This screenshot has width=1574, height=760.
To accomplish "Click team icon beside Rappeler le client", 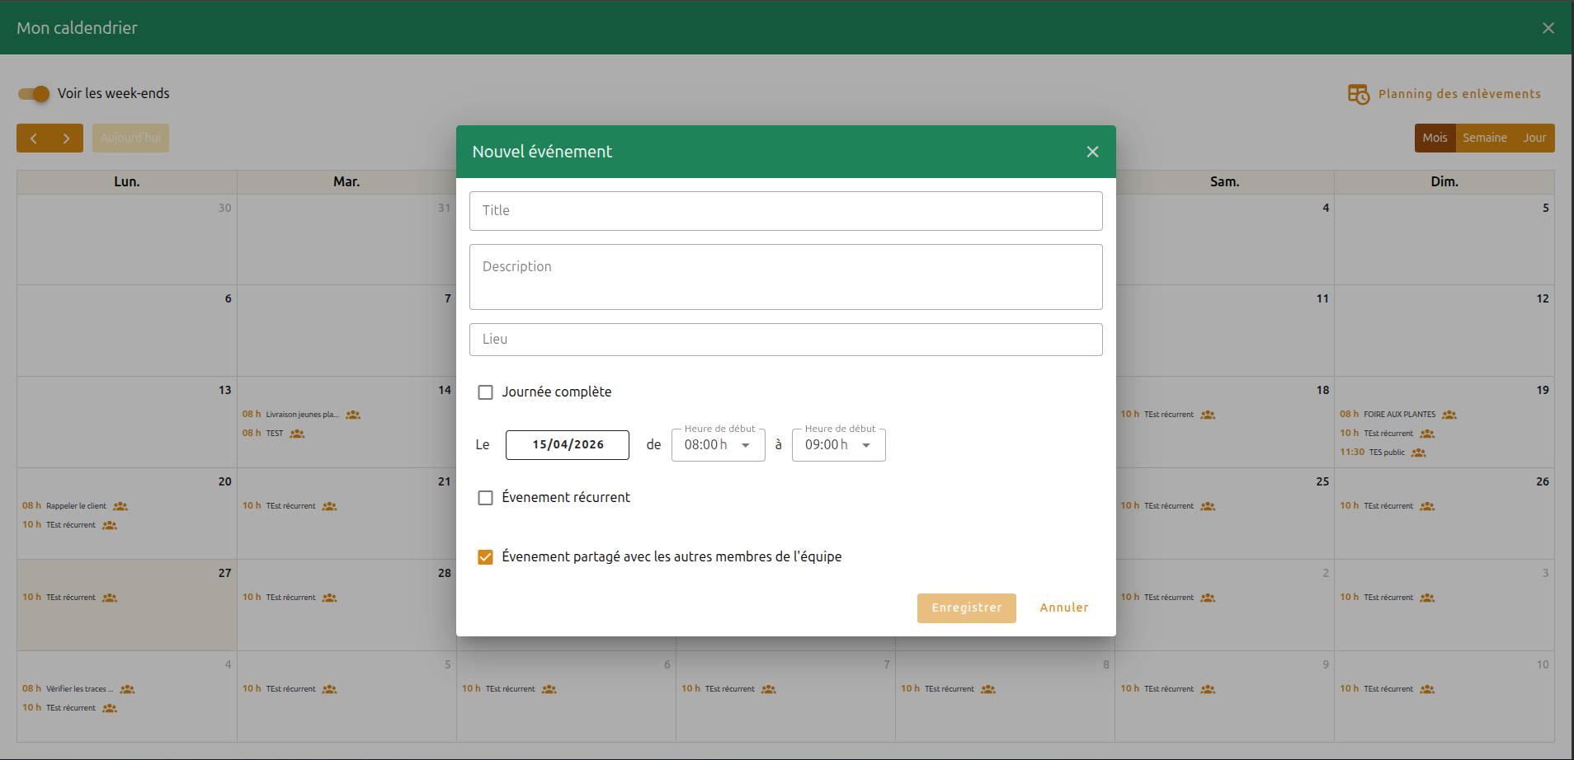I will coord(120,506).
